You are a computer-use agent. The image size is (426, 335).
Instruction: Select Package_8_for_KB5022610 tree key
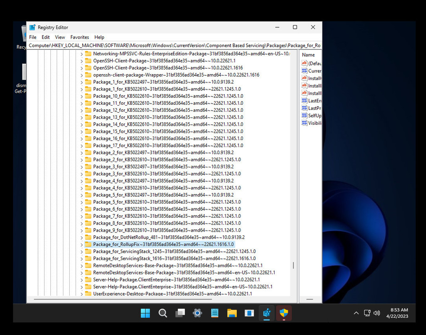167,223
